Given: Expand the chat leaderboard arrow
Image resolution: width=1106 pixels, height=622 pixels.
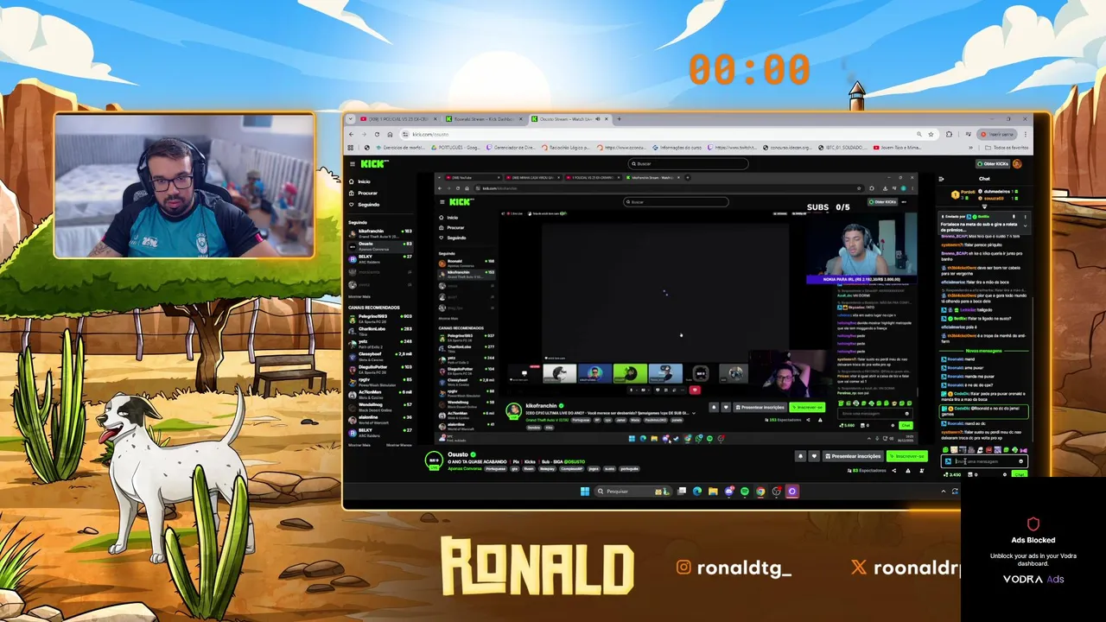Looking at the screenshot, I should coord(984,206).
